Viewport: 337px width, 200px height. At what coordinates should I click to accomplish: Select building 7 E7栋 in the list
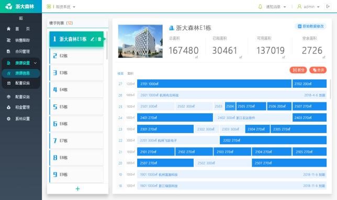coord(76,140)
